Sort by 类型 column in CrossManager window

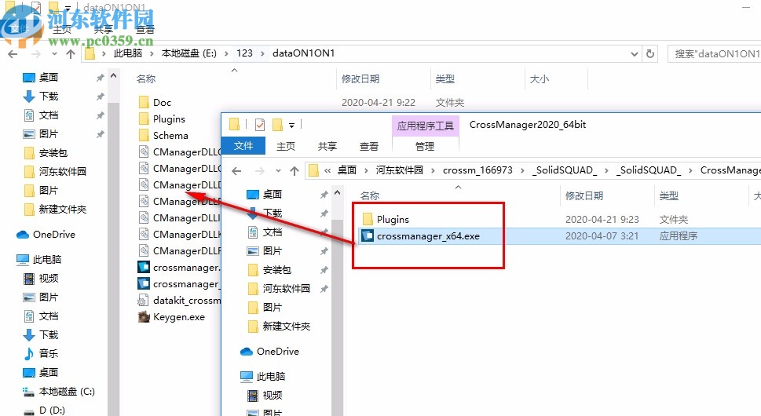point(669,196)
